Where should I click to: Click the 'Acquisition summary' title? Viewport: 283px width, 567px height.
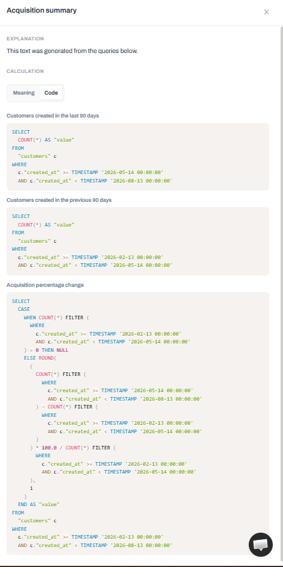pos(41,10)
